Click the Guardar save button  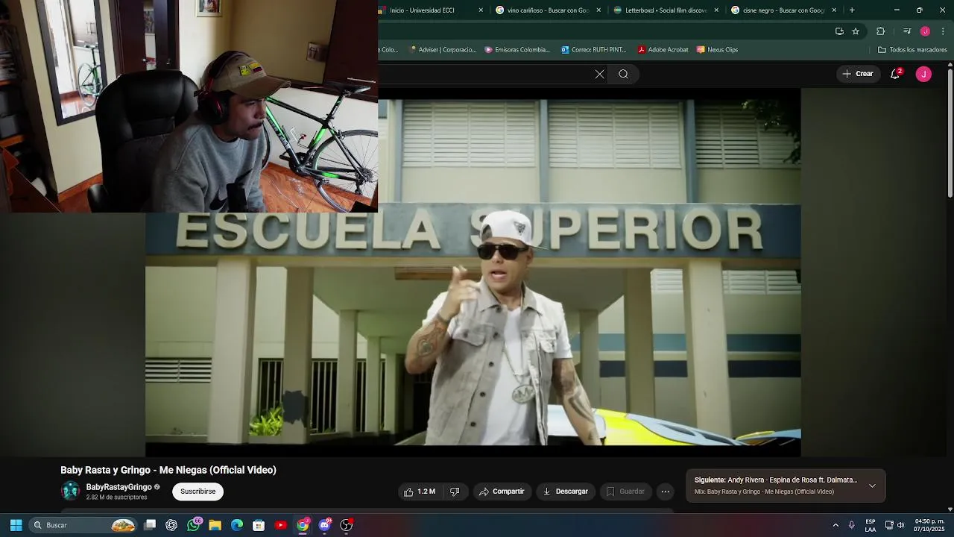pos(625,492)
